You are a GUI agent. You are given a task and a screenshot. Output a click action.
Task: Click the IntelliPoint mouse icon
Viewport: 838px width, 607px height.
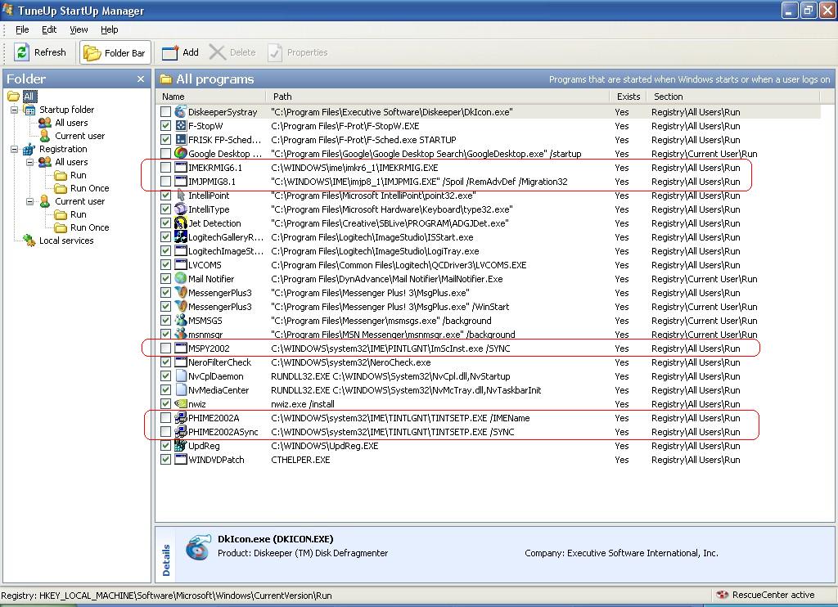(181, 195)
